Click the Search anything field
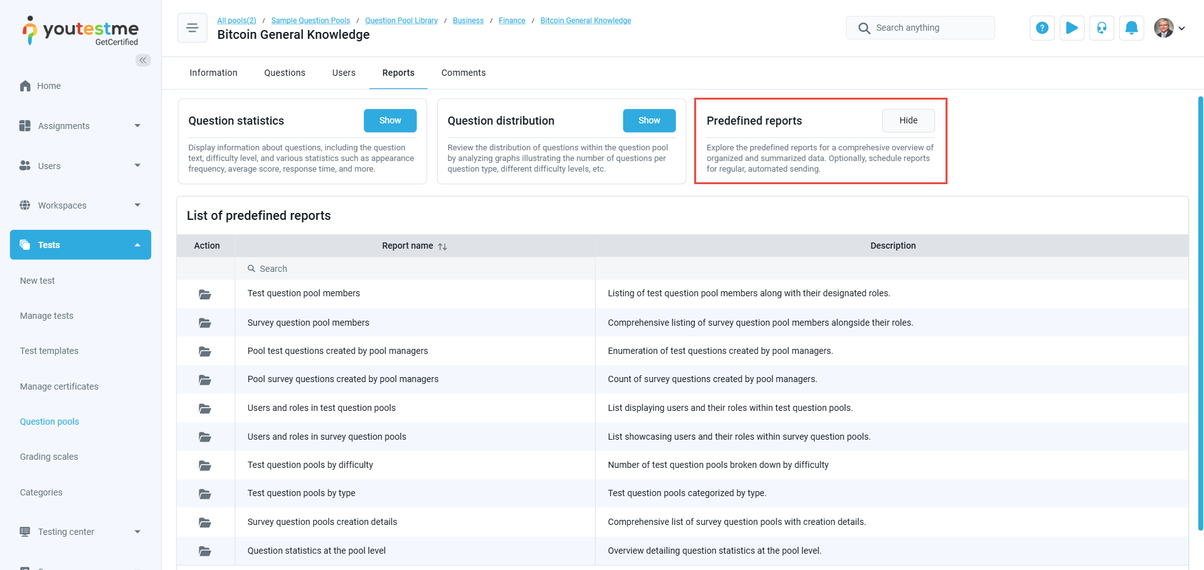This screenshot has height=570, width=1204. (x=920, y=28)
